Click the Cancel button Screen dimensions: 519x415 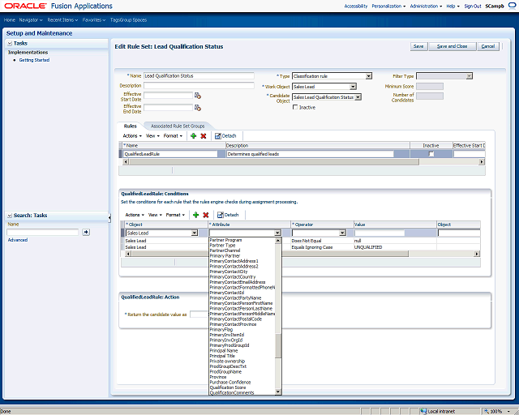pos(488,46)
